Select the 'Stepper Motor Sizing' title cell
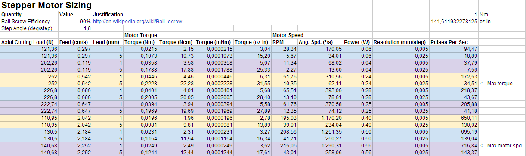526x156 pixels. (x=46, y=6)
